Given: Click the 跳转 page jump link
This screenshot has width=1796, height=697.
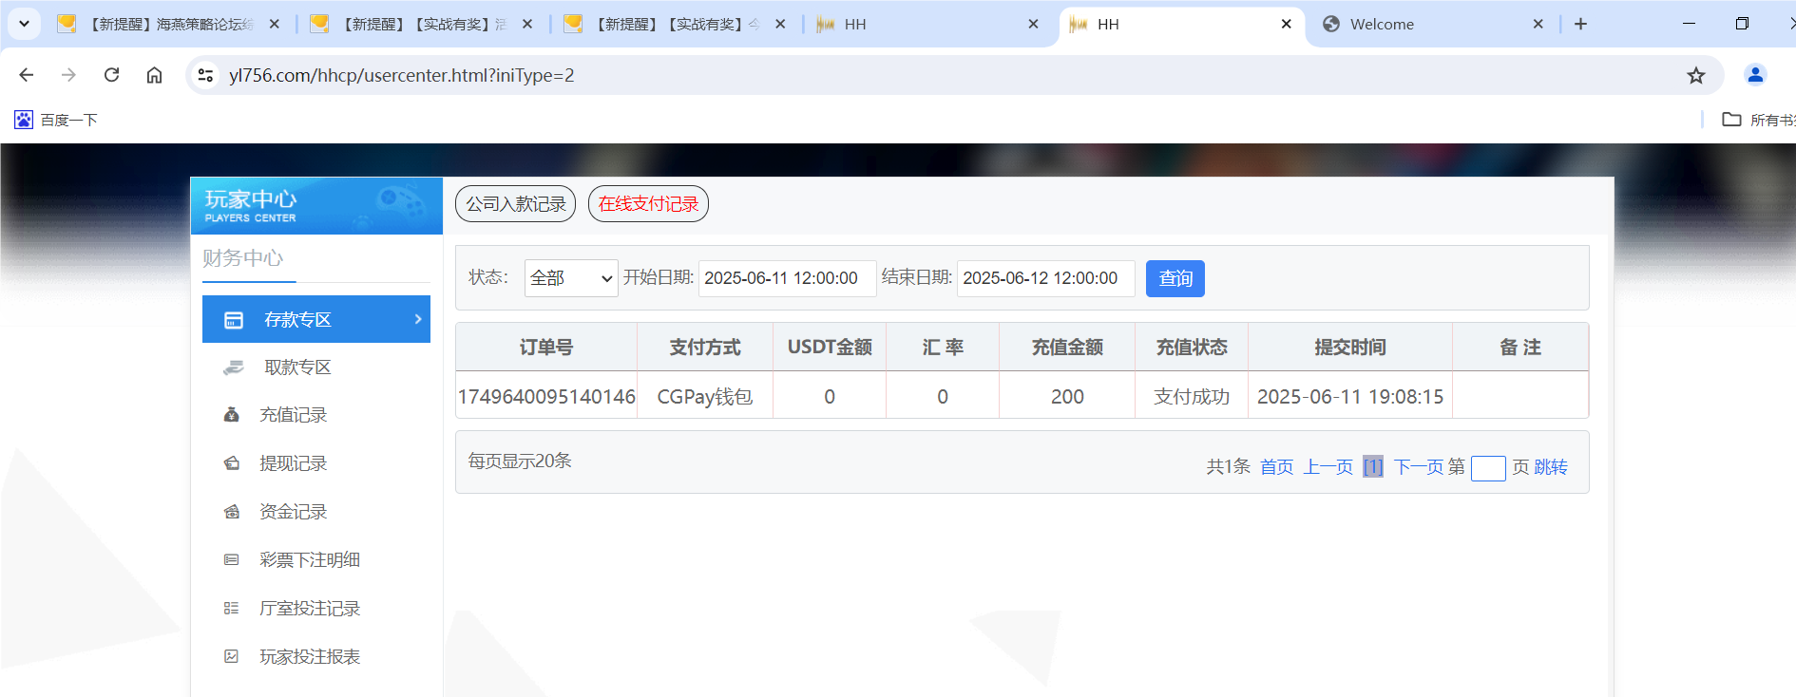Looking at the screenshot, I should click(1551, 467).
